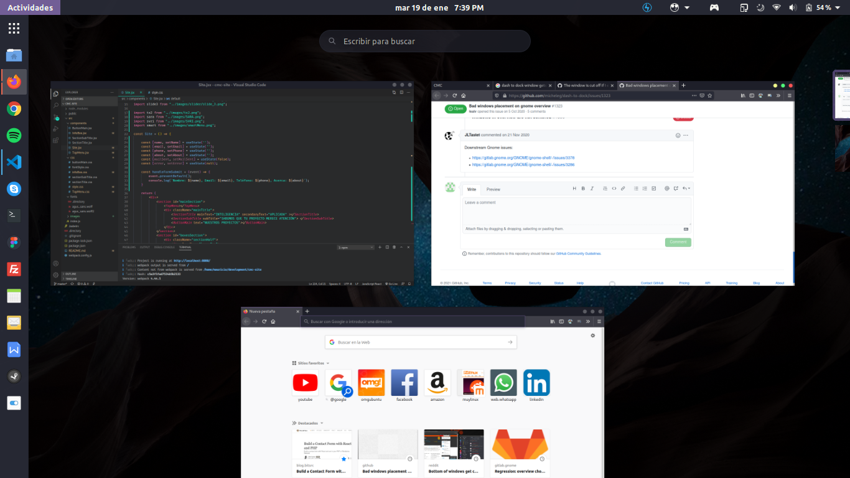Viewport: 850px width, 478px height.
Task: Open the Explorer view in VS Code activity bar
Action: pos(55,93)
